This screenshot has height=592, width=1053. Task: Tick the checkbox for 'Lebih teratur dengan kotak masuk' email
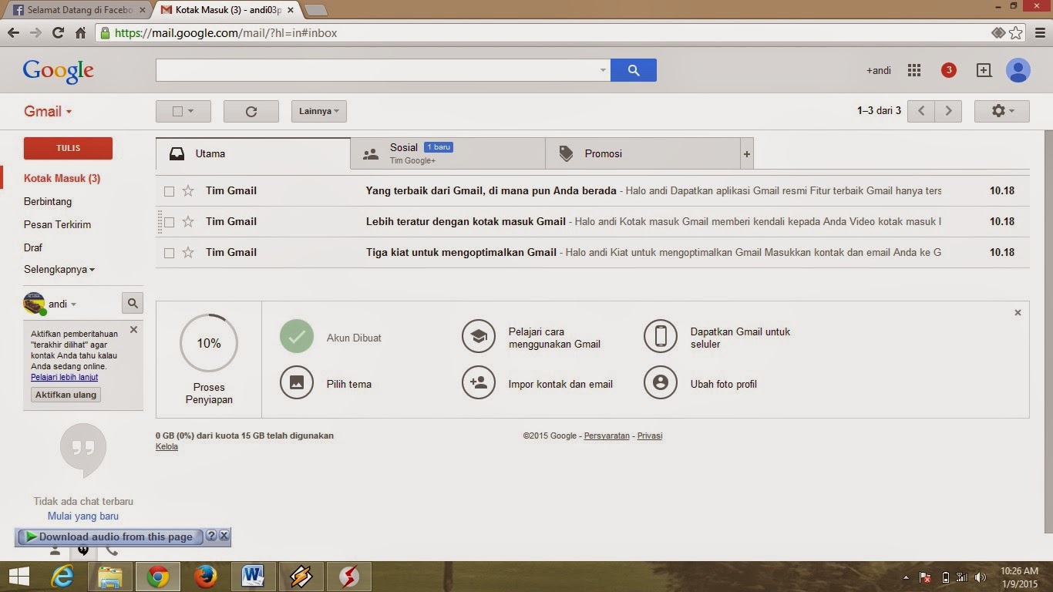pos(170,222)
